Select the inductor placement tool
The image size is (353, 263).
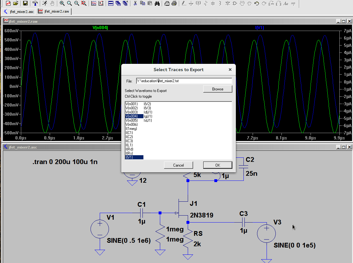point(220,4)
